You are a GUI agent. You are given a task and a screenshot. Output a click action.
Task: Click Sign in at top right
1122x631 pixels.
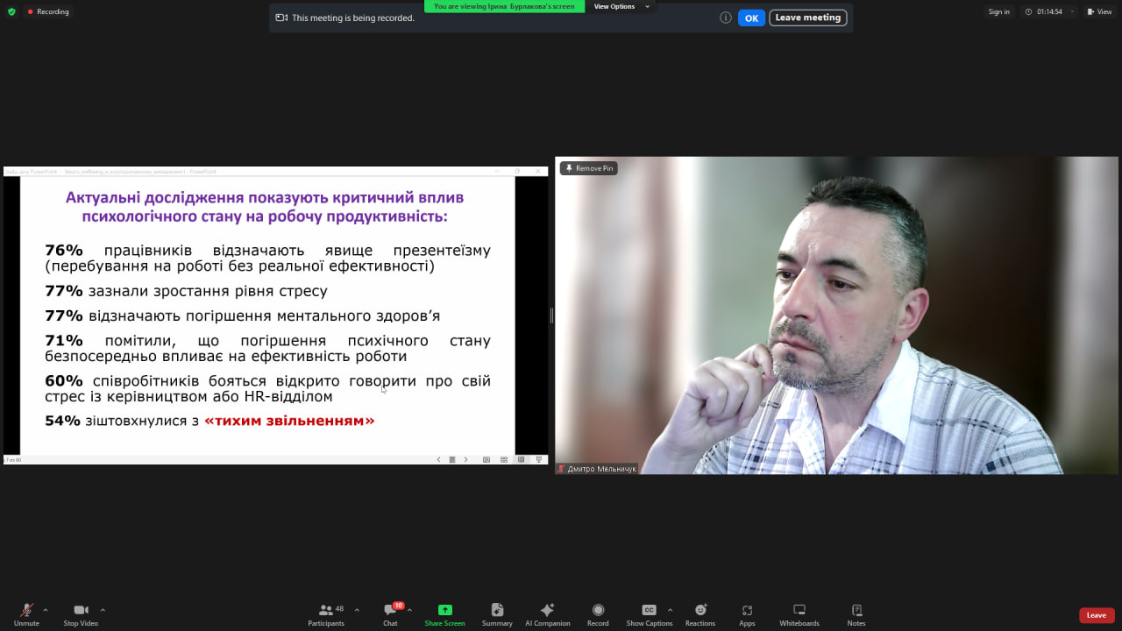point(998,11)
